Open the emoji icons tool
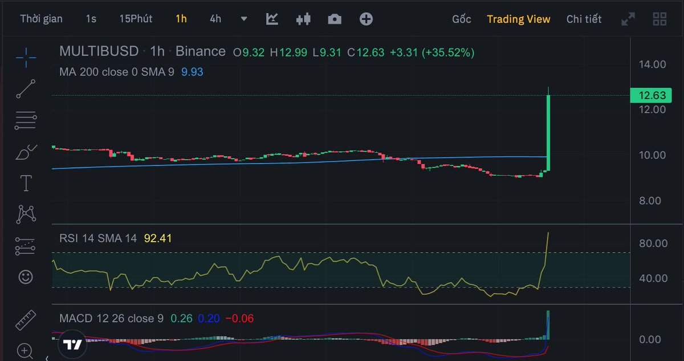Screen dimensions: 684x361 pos(26,277)
